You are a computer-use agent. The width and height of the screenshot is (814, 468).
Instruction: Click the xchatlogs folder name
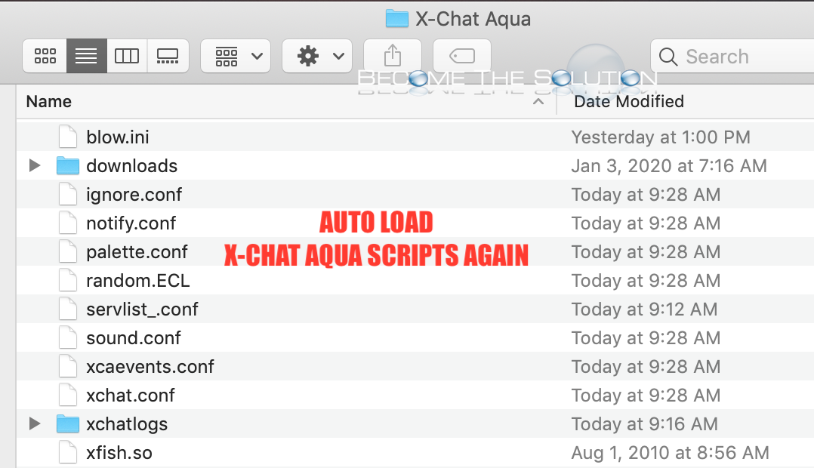coord(127,424)
